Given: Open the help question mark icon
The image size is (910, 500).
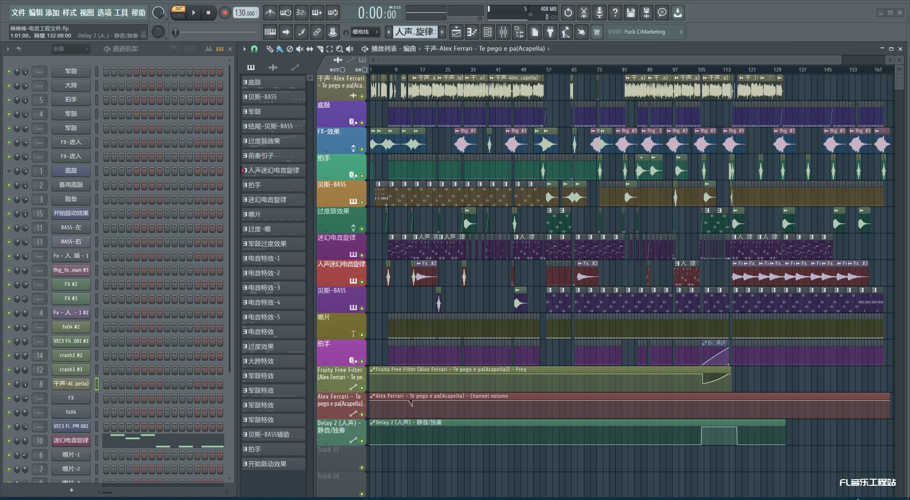Looking at the screenshot, I should [615, 13].
